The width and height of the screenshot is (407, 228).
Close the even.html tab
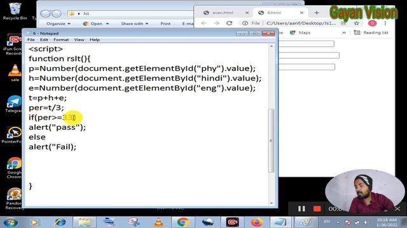click(x=247, y=13)
